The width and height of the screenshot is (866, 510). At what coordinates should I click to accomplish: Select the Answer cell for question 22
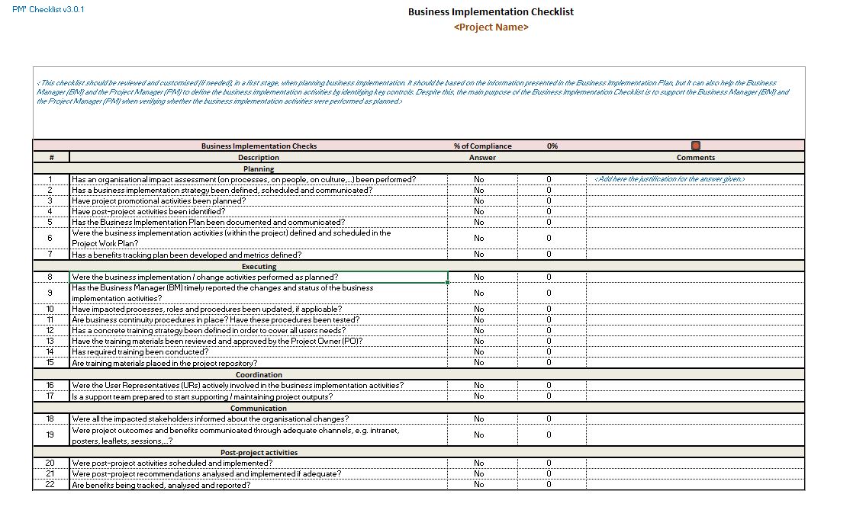coord(478,485)
